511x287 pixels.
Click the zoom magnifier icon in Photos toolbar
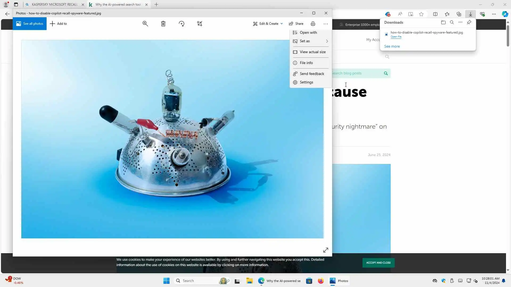(x=145, y=24)
